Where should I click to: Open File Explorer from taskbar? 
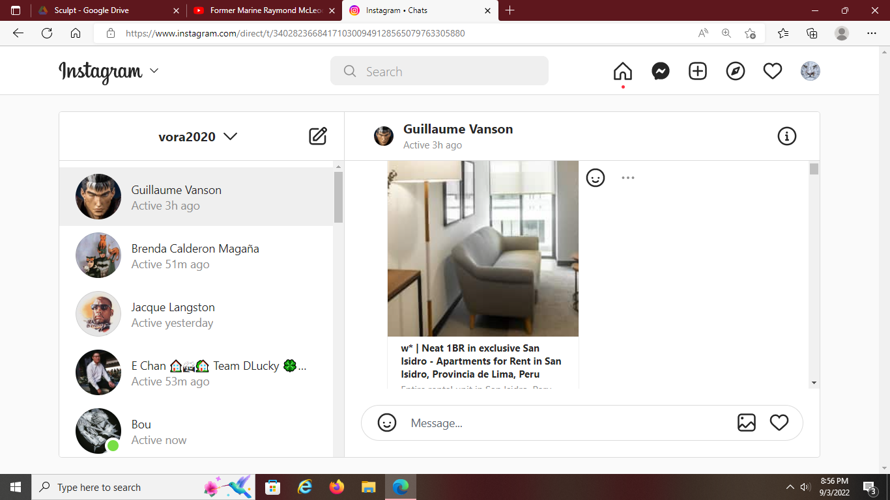tap(369, 487)
